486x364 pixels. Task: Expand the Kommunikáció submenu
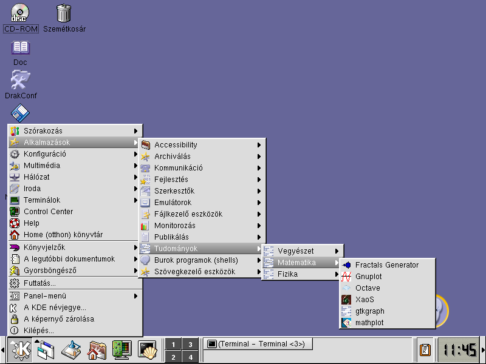click(202, 168)
